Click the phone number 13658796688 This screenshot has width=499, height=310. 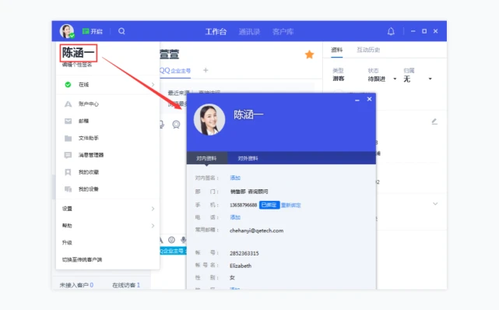[243, 206]
